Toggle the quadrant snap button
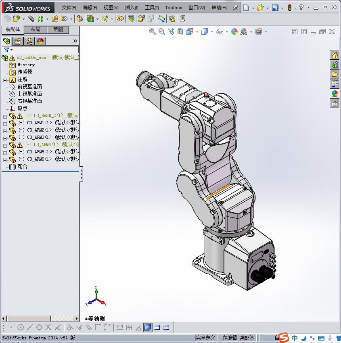 39,327
